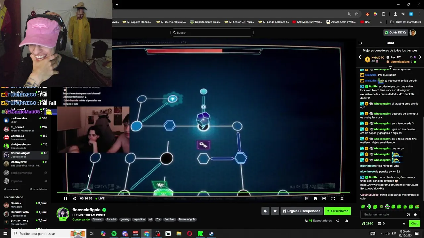Click Regala Suscripciones button
424x238 pixels.
point(301,211)
